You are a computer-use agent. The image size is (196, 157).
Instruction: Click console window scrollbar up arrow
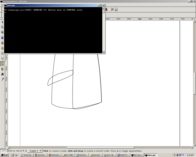(x=104, y=8)
